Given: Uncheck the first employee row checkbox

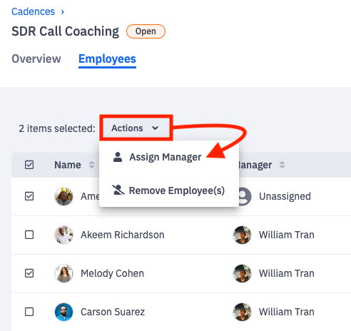Looking at the screenshot, I should point(29,196).
